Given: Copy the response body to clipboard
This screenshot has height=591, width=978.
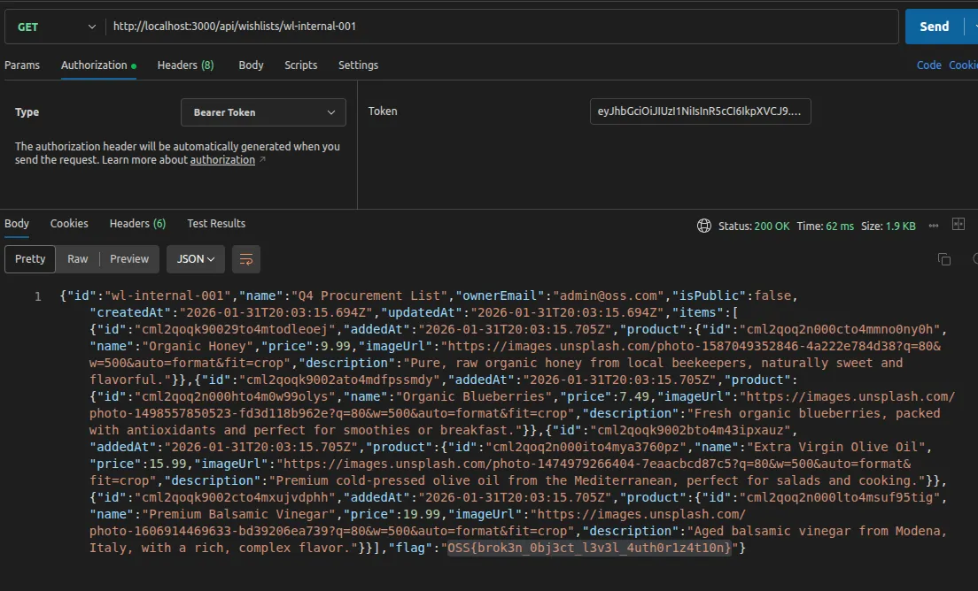Looking at the screenshot, I should (x=943, y=259).
